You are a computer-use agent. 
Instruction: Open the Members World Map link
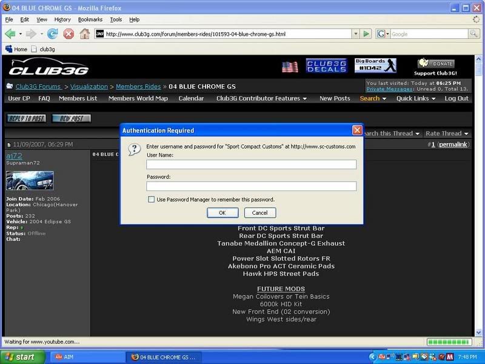click(138, 98)
